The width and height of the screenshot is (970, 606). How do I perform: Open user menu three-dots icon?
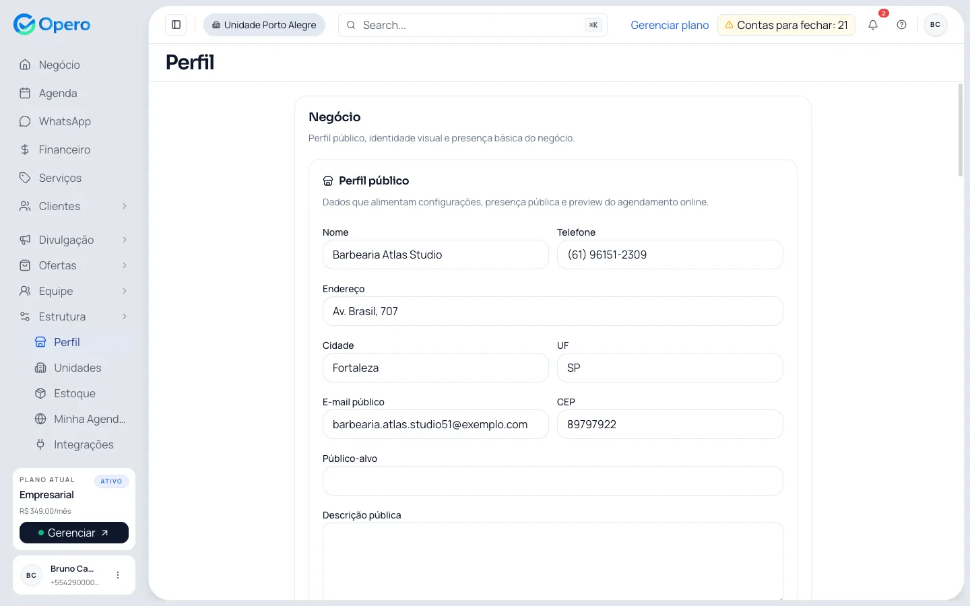click(x=118, y=575)
